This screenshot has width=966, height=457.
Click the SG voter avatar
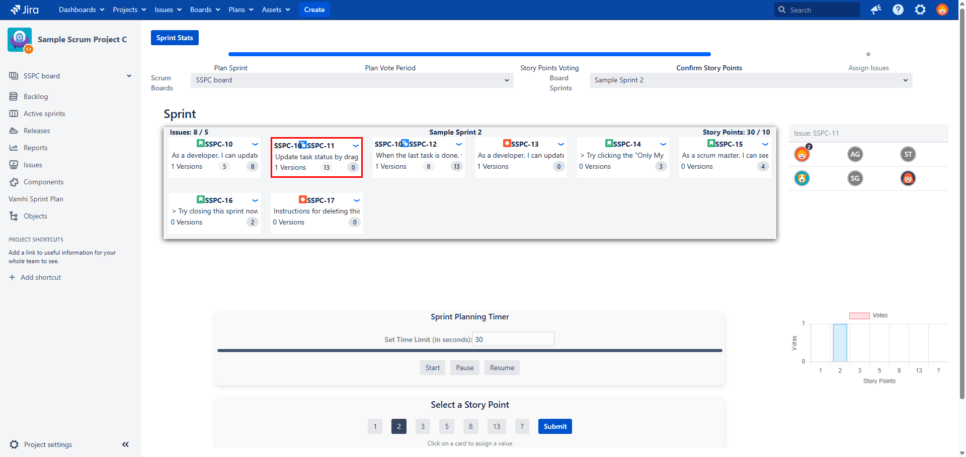855,178
